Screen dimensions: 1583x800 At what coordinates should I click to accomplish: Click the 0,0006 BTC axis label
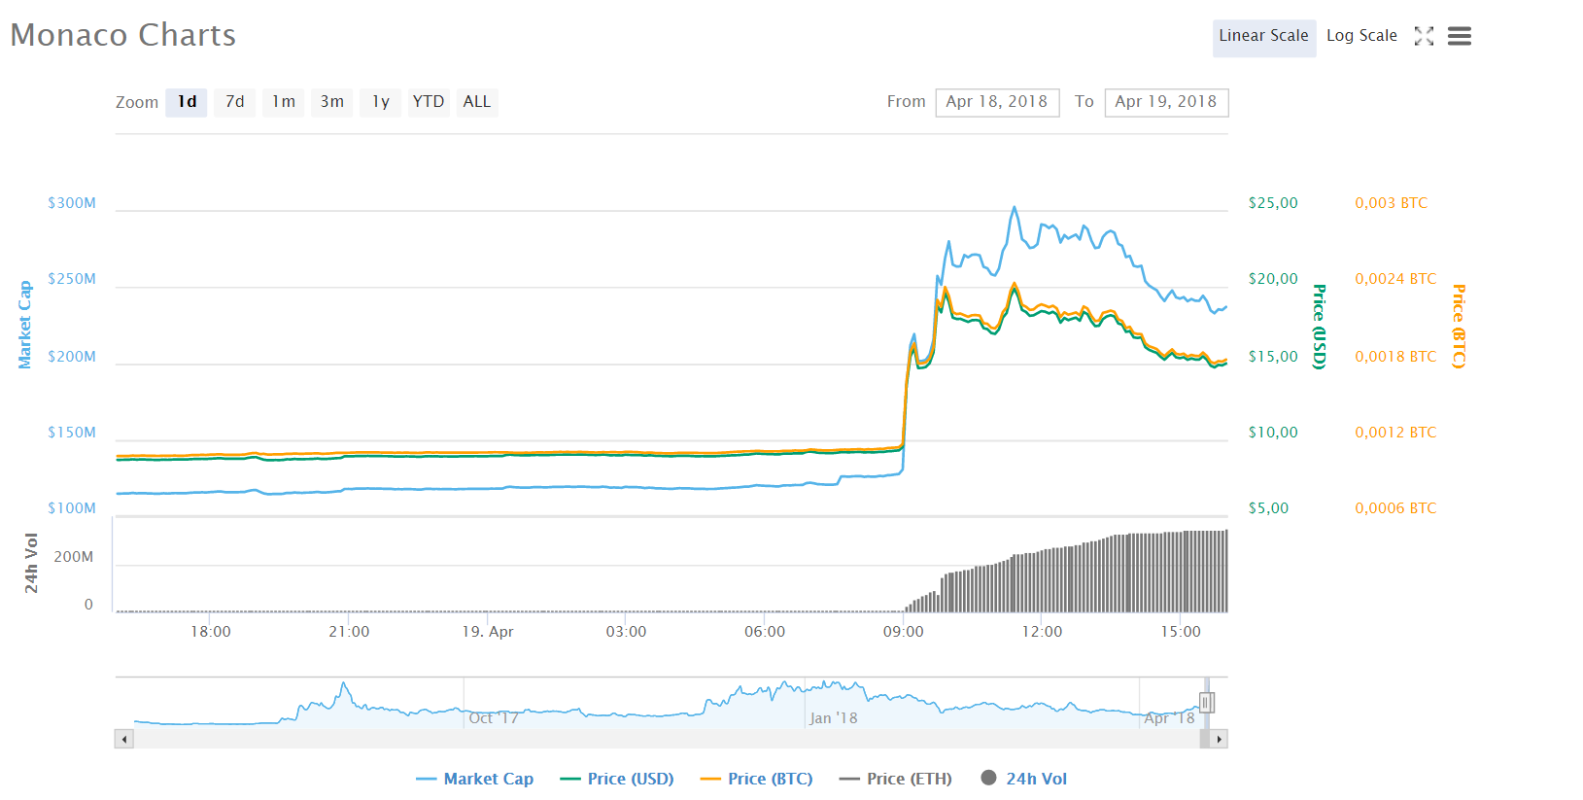pyautogui.click(x=1395, y=508)
